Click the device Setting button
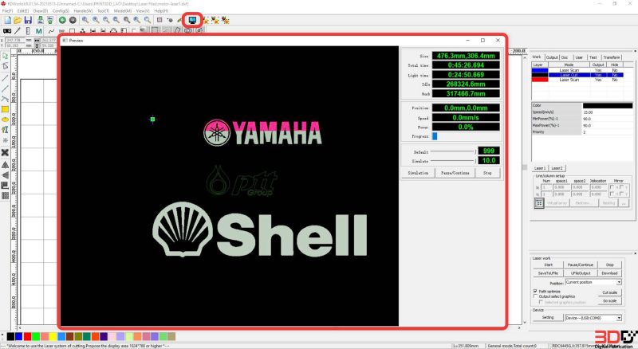Viewport: 638px width, 349px height. 548,318
